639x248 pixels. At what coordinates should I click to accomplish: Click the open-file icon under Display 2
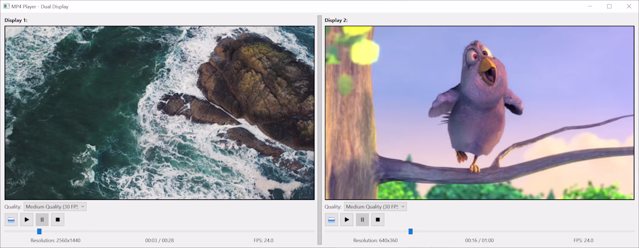(331, 220)
